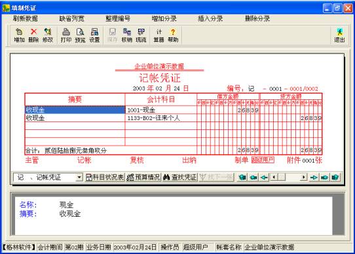Click the 退出 exit icon

pyautogui.click(x=339, y=35)
